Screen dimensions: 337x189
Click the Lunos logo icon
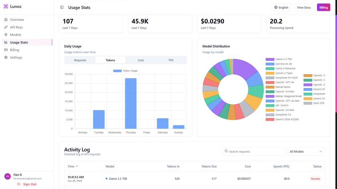click(6, 6)
